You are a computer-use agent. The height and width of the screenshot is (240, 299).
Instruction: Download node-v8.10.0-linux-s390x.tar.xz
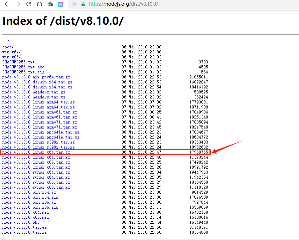click(x=38, y=147)
